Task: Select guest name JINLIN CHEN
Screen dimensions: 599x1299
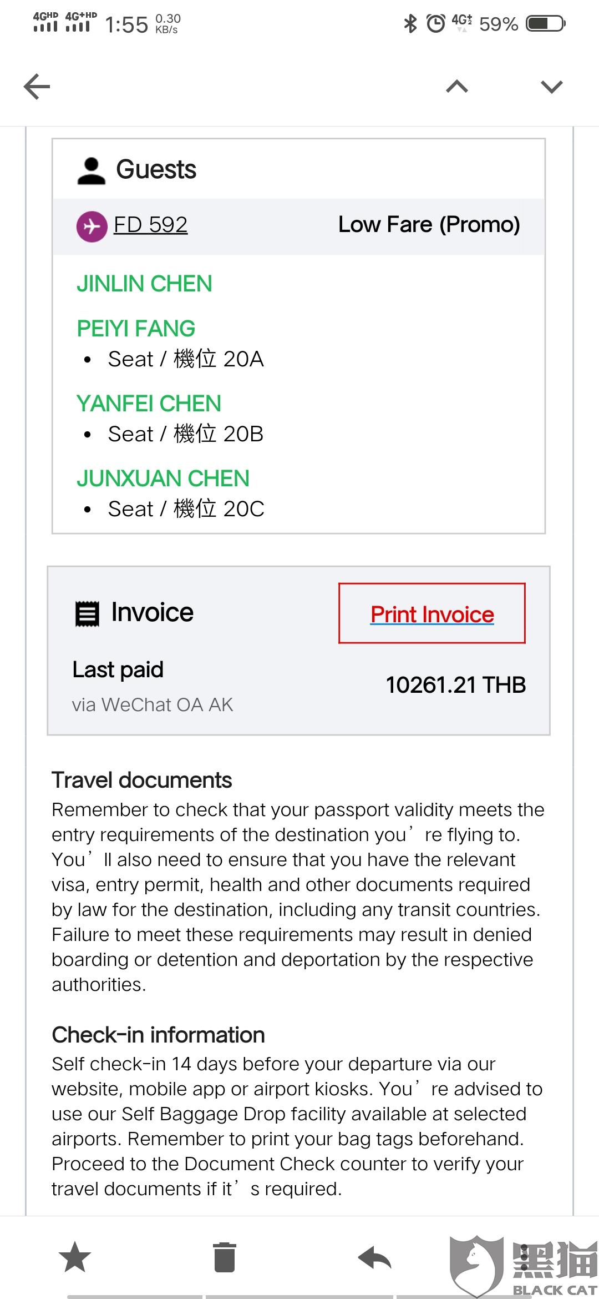Action: pos(144,284)
